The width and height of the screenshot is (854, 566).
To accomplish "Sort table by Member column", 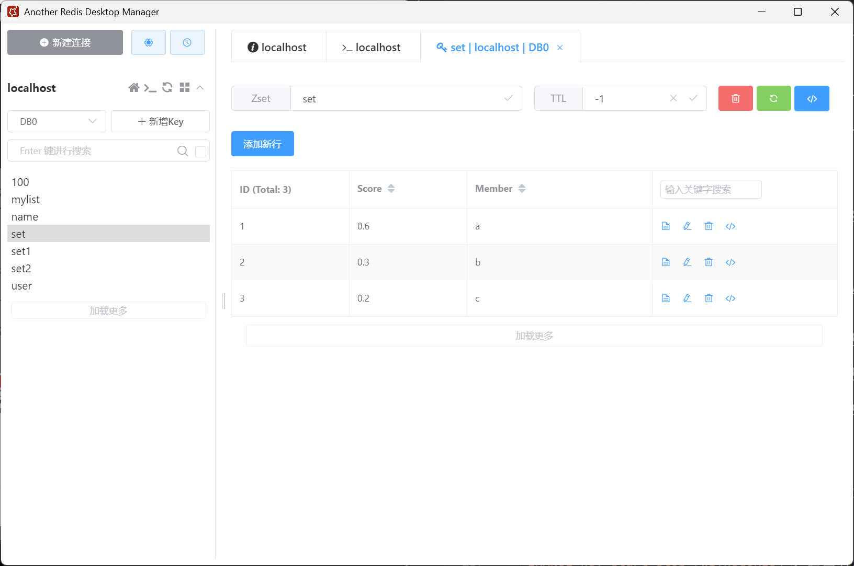I will (x=522, y=189).
